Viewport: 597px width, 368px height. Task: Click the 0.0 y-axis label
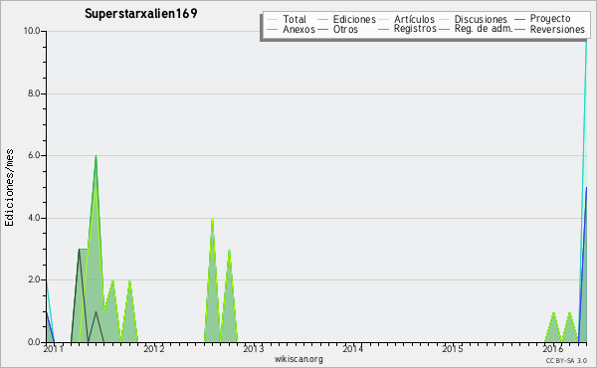(34, 342)
